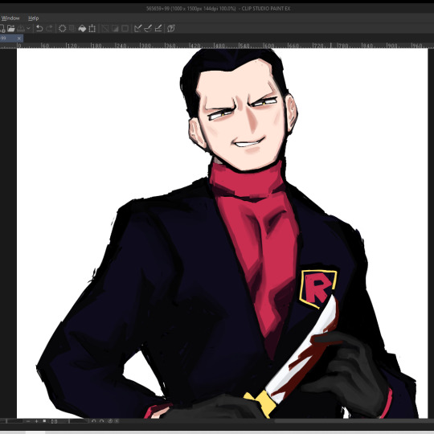Toggle the Snap to Special Ruler icon
The height and width of the screenshot is (434, 434).
coord(148,28)
